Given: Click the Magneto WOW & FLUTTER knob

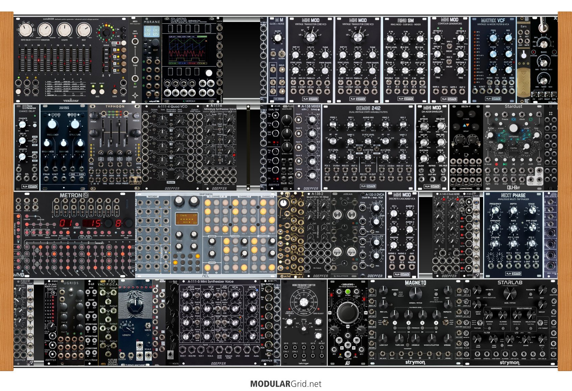Looking at the screenshot, I should click(x=431, y=338).
